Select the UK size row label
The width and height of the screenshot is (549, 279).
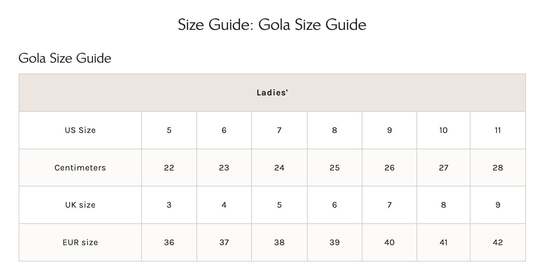80,205
